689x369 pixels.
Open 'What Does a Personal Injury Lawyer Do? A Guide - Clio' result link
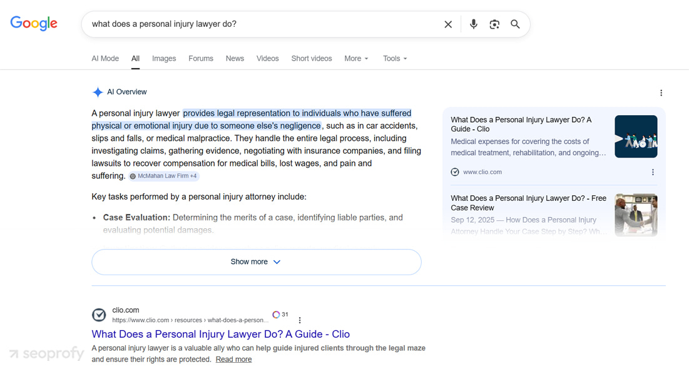click(220, 335)
